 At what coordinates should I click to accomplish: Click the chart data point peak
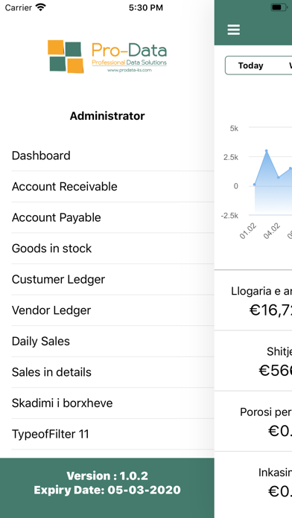[x=266, y=151]
